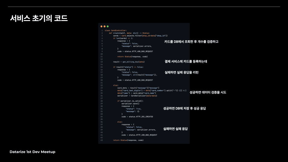Click code line "result = gen_billing_key(data)"
Image resolution: width=288 pixels, height=162 pixels.
coord(129,62)
